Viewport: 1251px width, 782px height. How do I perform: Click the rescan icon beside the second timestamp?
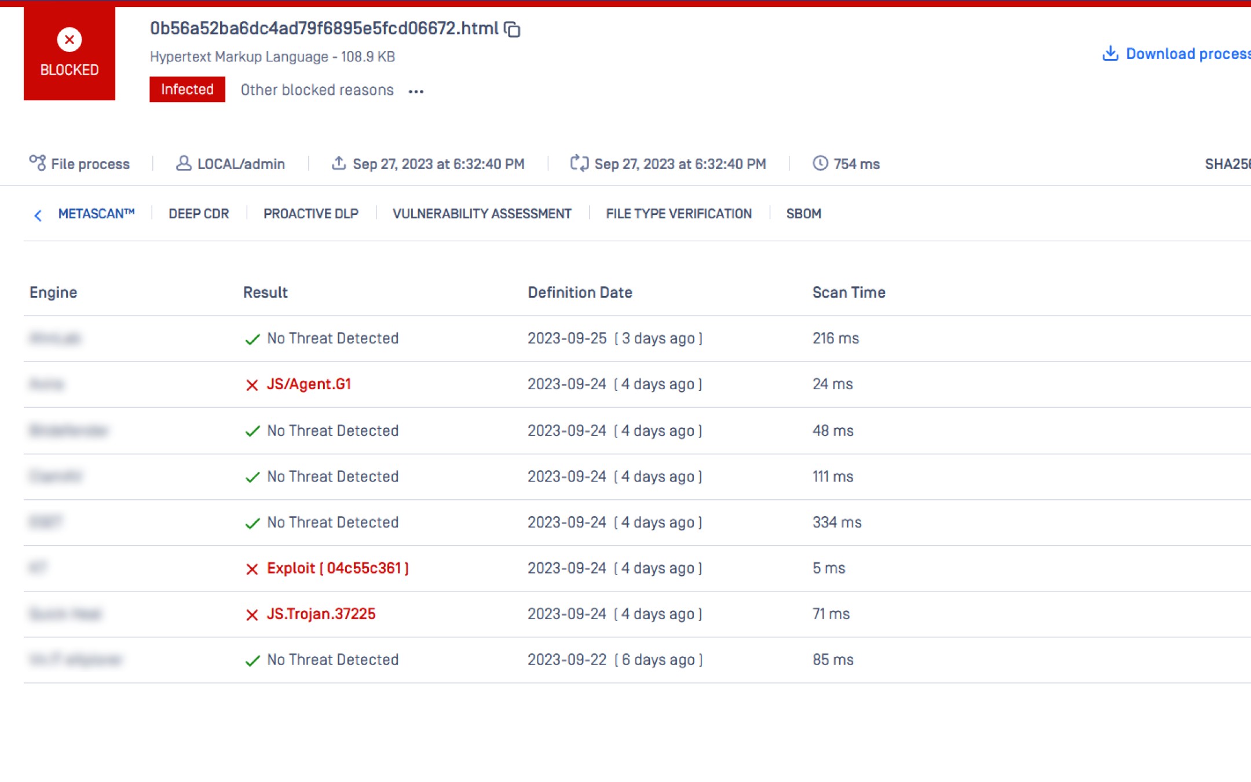(579, 163)
